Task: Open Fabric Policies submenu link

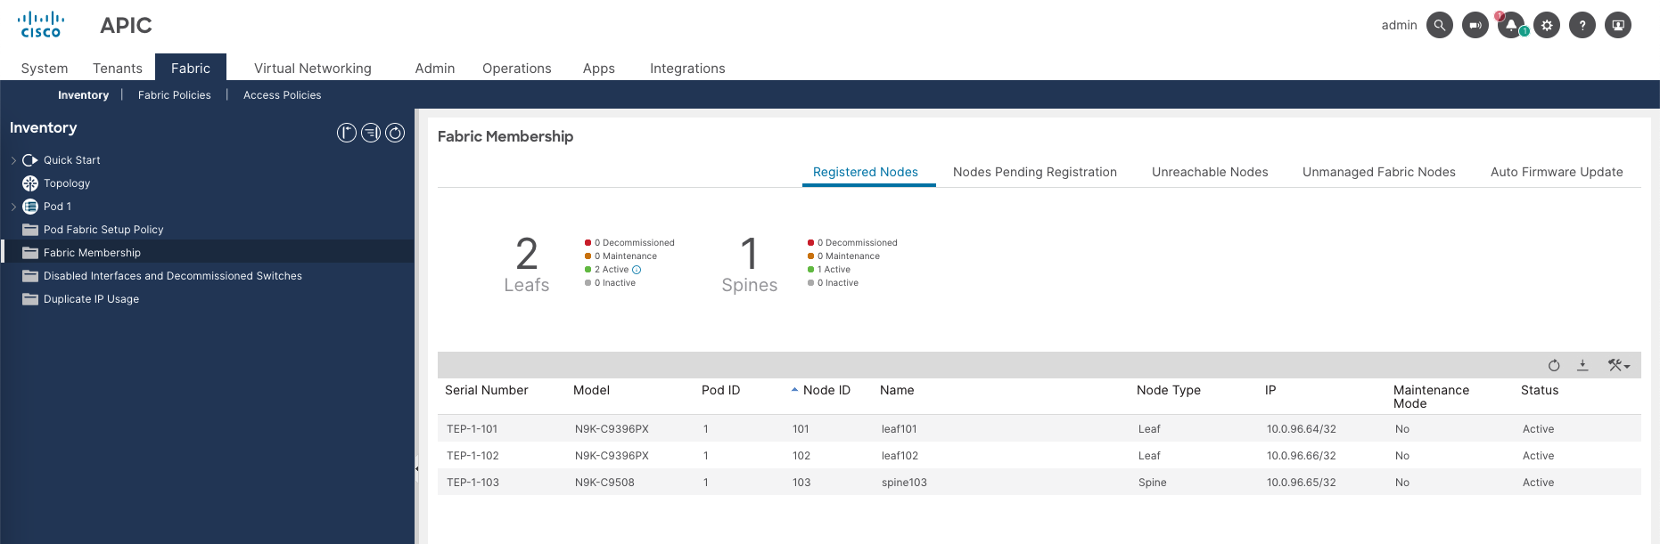Action: pyautogui.click(x=175, y=95)
